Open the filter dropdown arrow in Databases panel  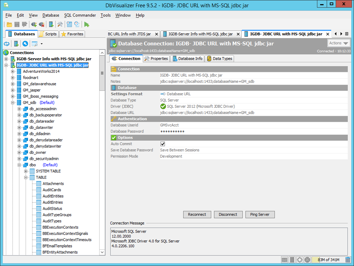click(x=42, y=44)
